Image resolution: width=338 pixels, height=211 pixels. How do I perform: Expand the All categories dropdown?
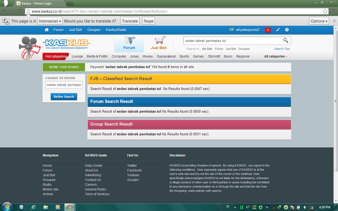coord(276,56)
